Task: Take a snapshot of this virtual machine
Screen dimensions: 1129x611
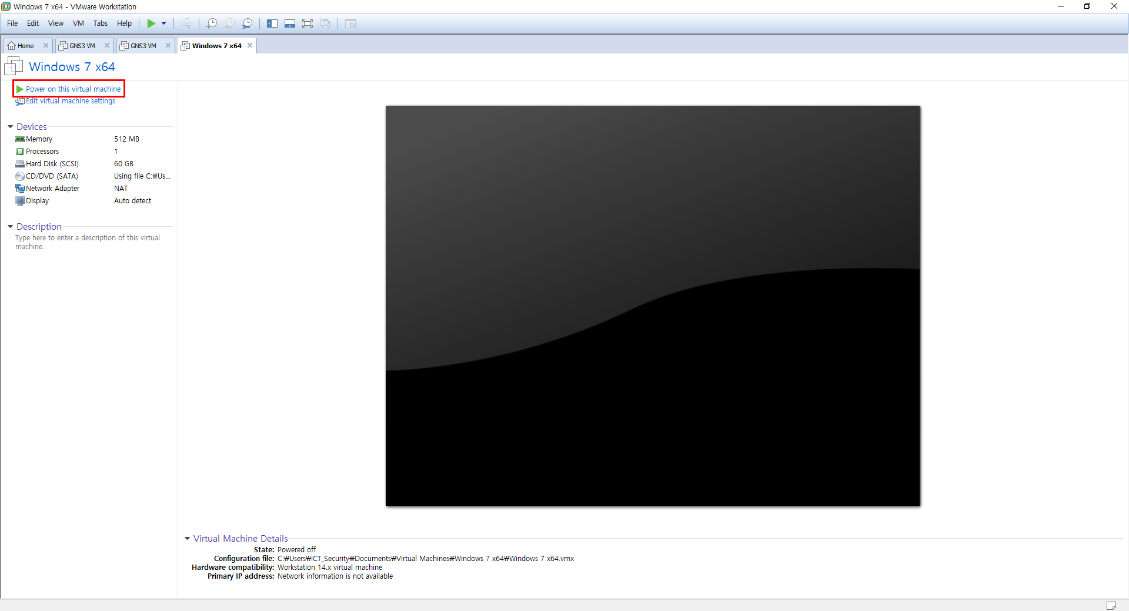Action: 212,23
